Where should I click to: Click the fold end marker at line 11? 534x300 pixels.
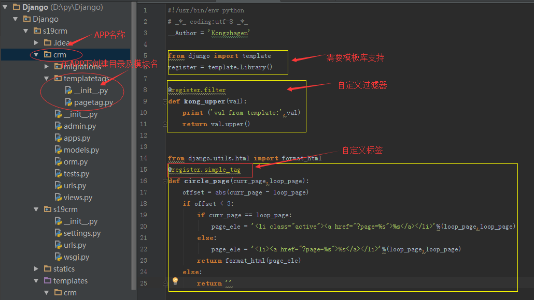coord(165,124)
